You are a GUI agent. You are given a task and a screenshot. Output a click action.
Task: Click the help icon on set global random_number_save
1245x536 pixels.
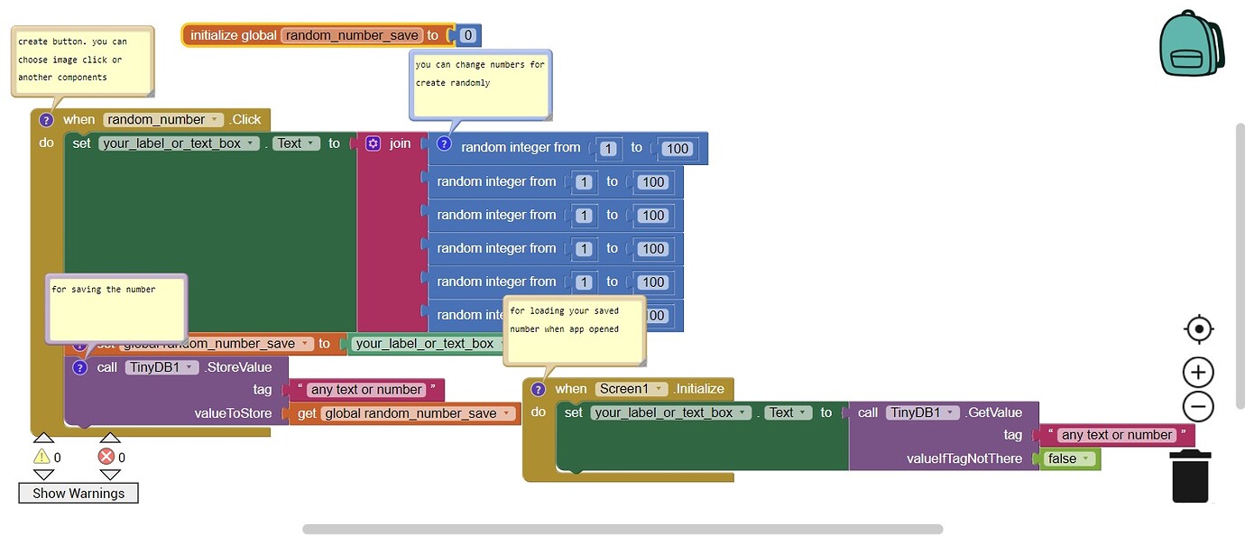(79, 343)
